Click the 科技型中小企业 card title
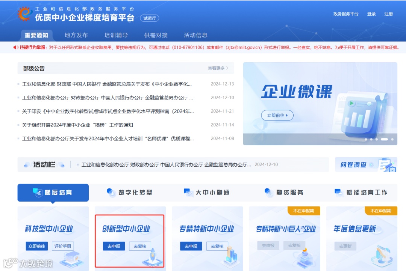The height and width of the screenshot is (271, 406). pyautogui.click(x=49, y=229)
